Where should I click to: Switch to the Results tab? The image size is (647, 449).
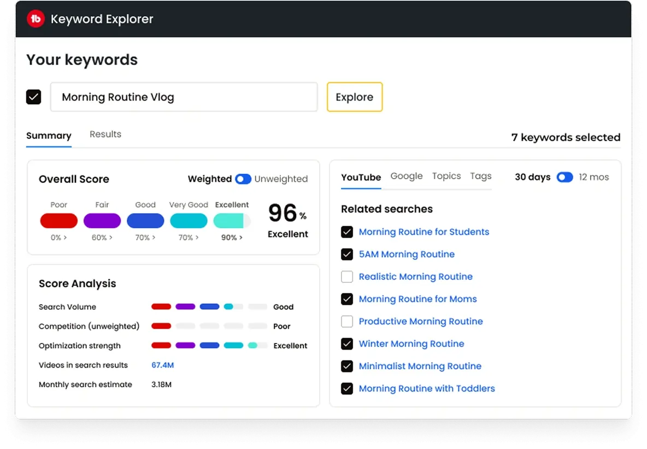(x=105, y=134)
